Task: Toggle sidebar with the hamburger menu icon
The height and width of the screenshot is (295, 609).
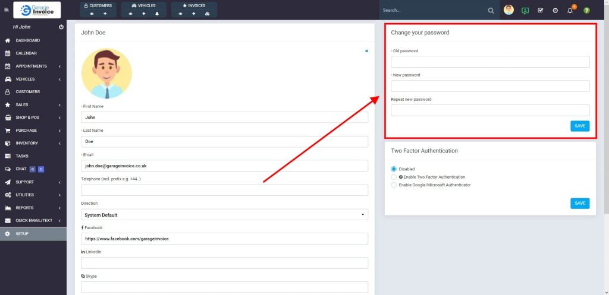Action: [7, 10]
